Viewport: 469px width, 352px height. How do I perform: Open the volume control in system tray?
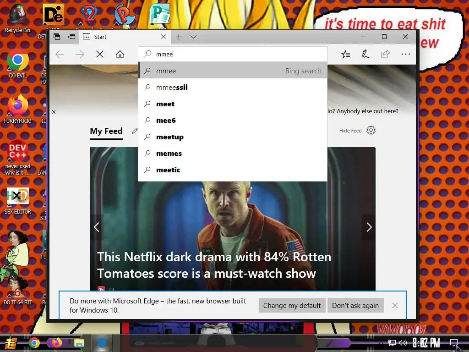click(403, 343)
